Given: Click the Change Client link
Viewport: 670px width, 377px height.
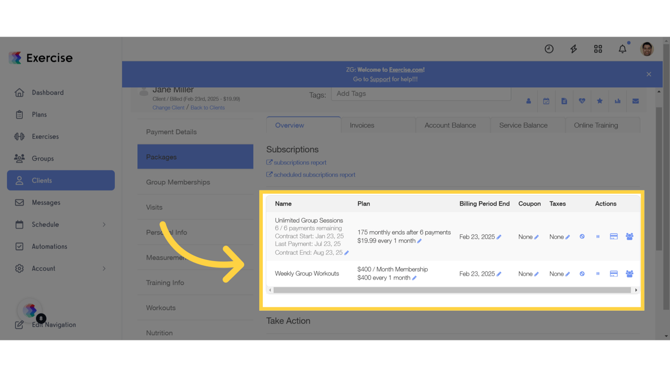Looking at the screenshot, I should (168, 108).
